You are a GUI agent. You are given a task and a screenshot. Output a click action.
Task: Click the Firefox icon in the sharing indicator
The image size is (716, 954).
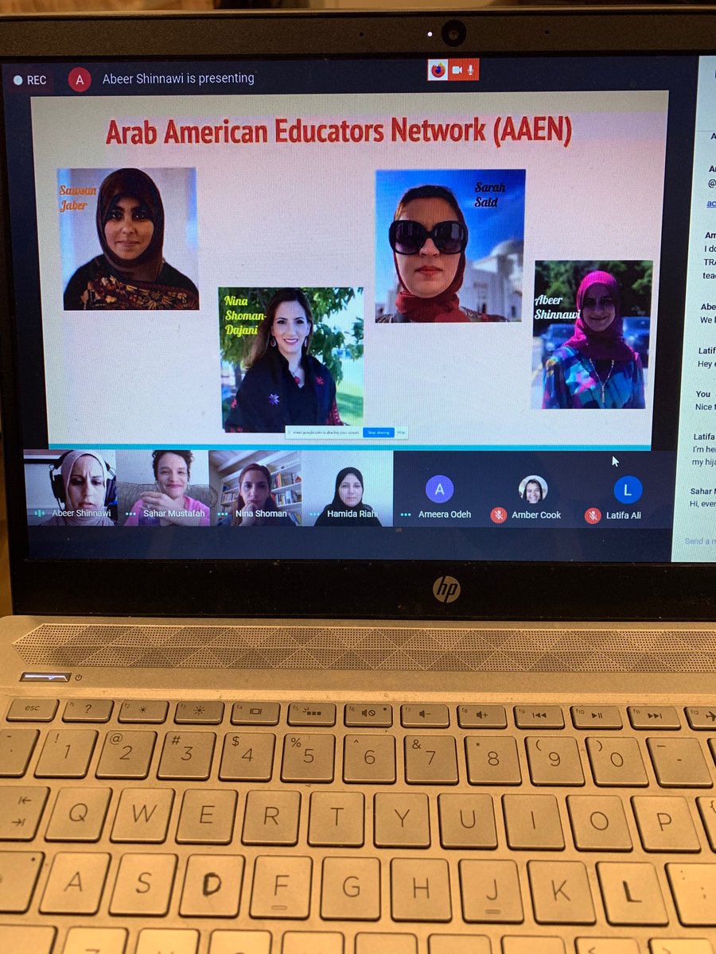tap(438, 70)
